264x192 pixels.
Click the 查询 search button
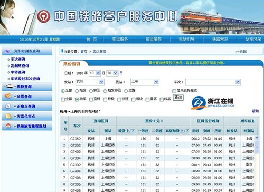tap(178, 98)
